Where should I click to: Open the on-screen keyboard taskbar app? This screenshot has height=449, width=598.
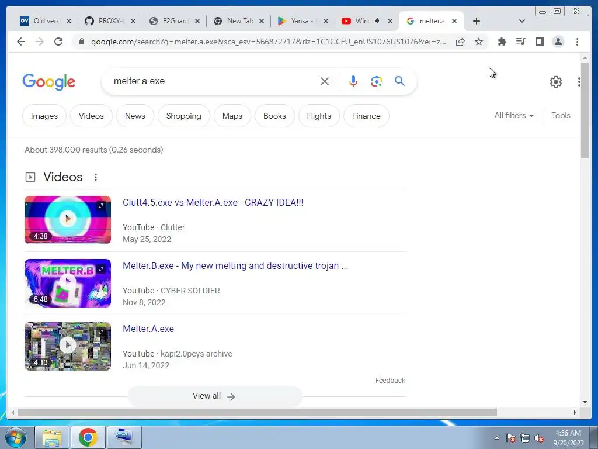(x=124, y=437)
